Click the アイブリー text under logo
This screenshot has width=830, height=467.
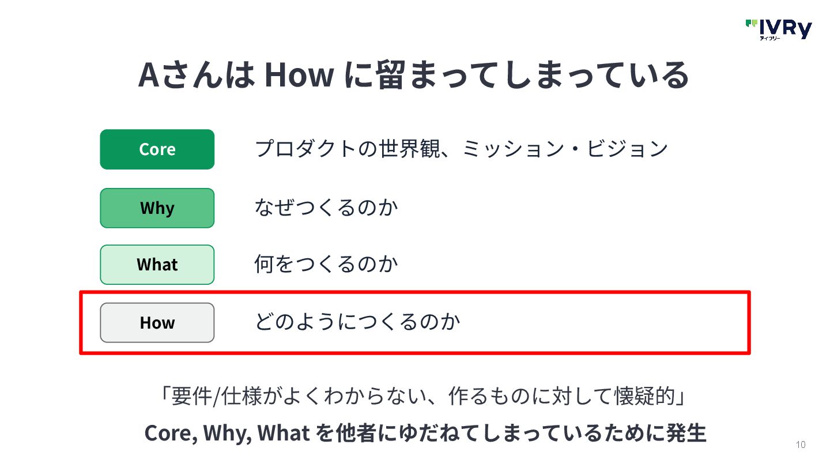pos(769,38)
